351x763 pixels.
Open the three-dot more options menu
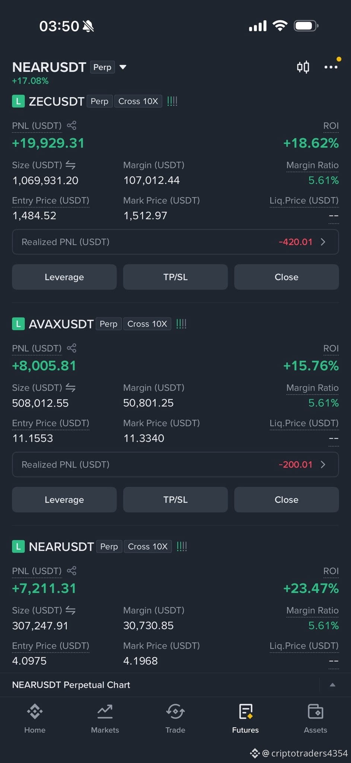[331, 67]
